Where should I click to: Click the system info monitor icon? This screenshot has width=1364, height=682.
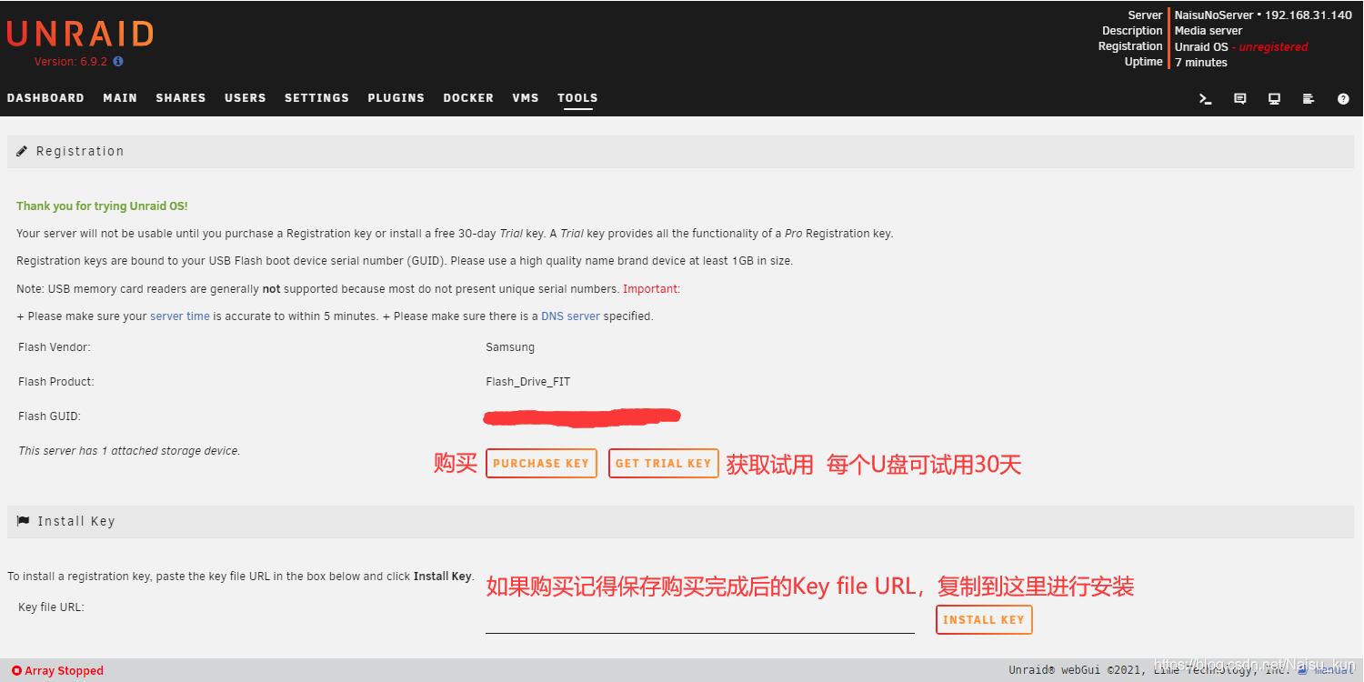[1275, 99]
